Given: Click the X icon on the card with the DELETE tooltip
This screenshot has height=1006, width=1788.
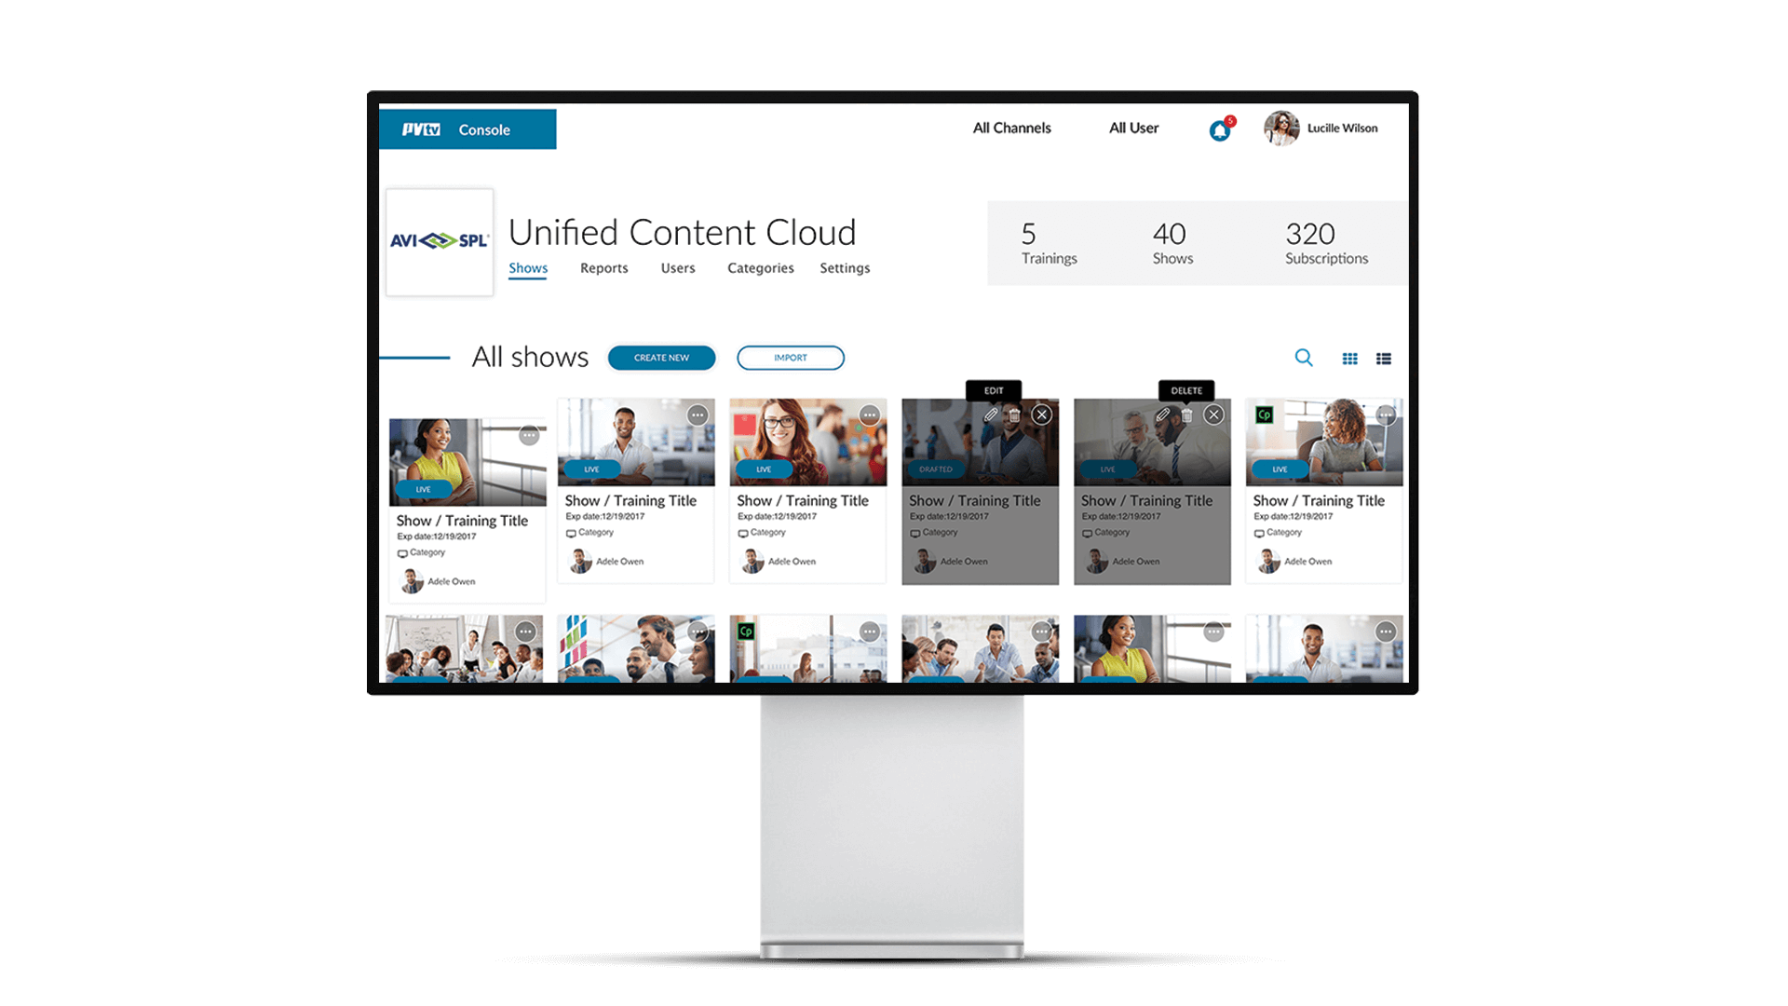Looking at the screenshot, I should 1213,415.
